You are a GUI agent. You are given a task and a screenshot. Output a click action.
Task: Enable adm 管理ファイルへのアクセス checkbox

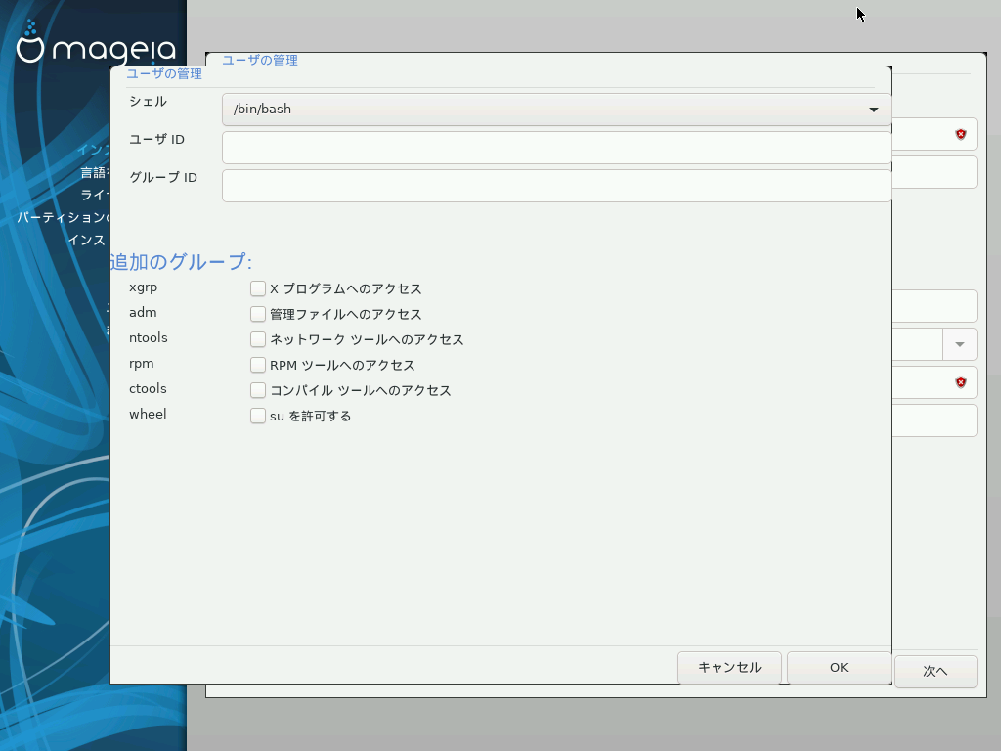point(258,314)
